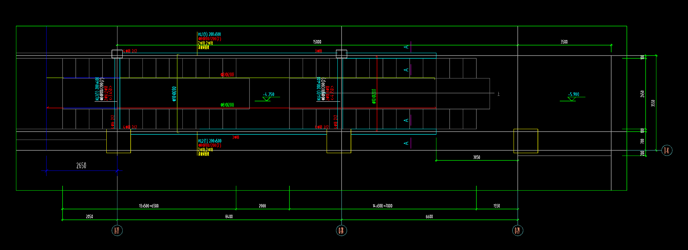Select the red Φ8@200 rebar annotation

pyautogui.click(x=227, y=75)
